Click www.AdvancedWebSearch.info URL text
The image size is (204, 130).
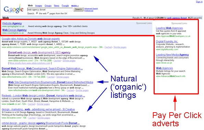[171, 76]
